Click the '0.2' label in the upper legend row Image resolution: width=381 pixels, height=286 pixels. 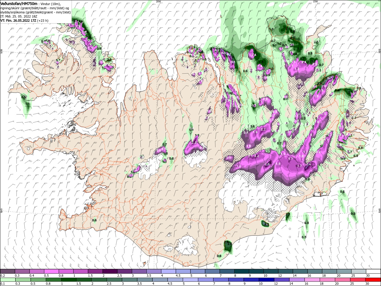[2, 275]
